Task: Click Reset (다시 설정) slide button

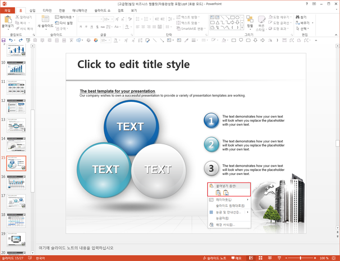Action: pos(64,23)
